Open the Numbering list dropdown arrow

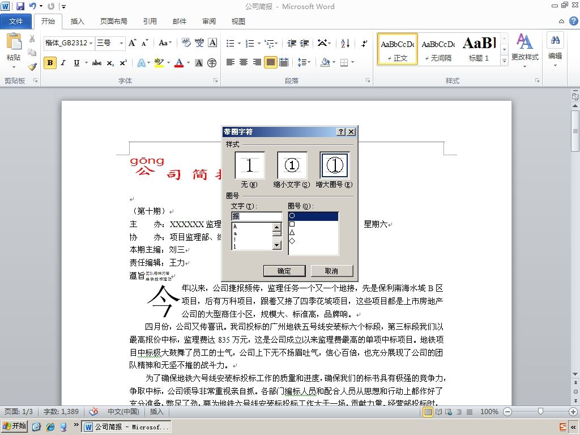tap(259, 43)
